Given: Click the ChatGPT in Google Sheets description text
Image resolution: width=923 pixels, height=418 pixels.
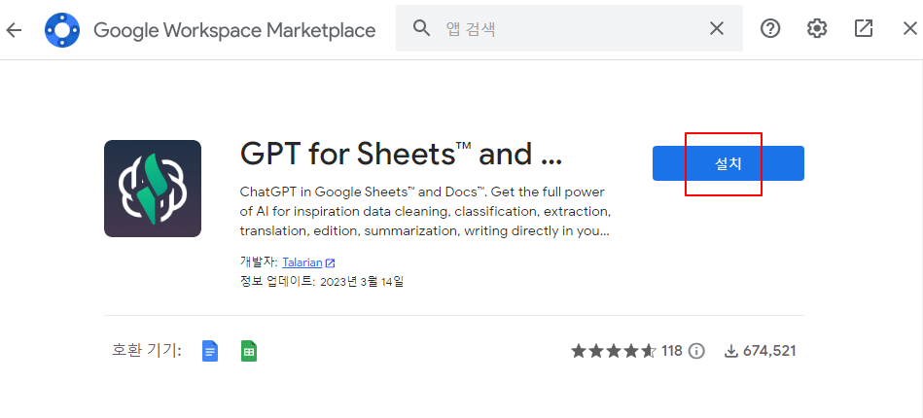Looking at the screenshot, I should (426, 211).
